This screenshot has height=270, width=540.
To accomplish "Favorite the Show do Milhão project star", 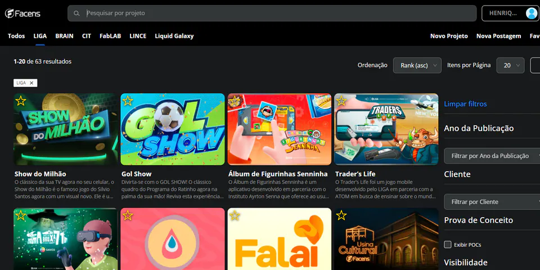I will [21, 101].
